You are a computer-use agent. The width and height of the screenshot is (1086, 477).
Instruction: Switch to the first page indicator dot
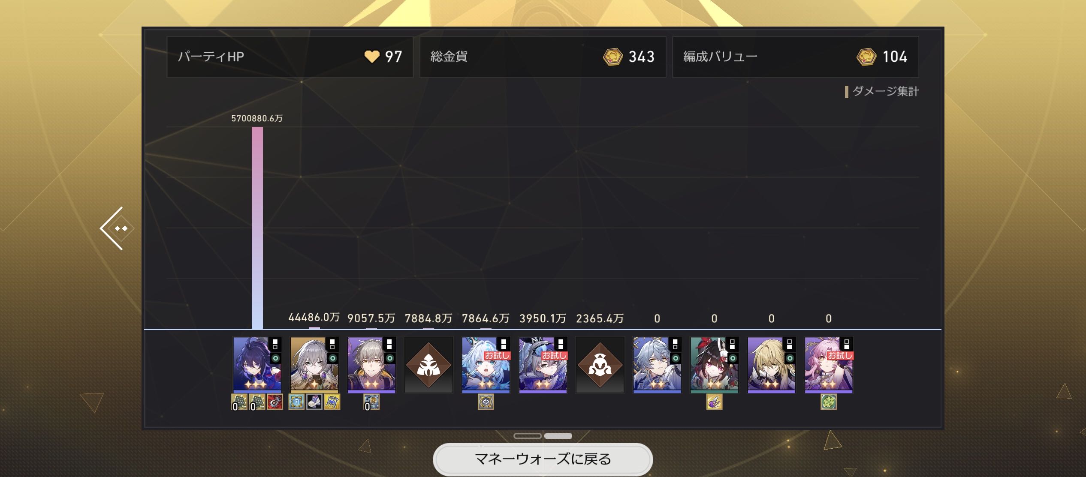click(x=528, y=436)
